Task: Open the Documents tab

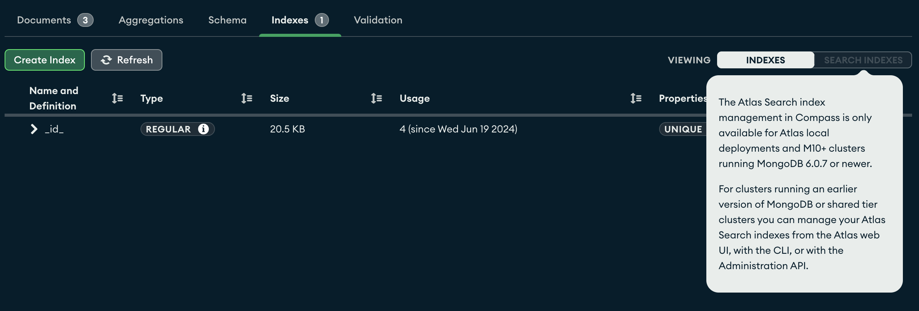Action: 44,20
